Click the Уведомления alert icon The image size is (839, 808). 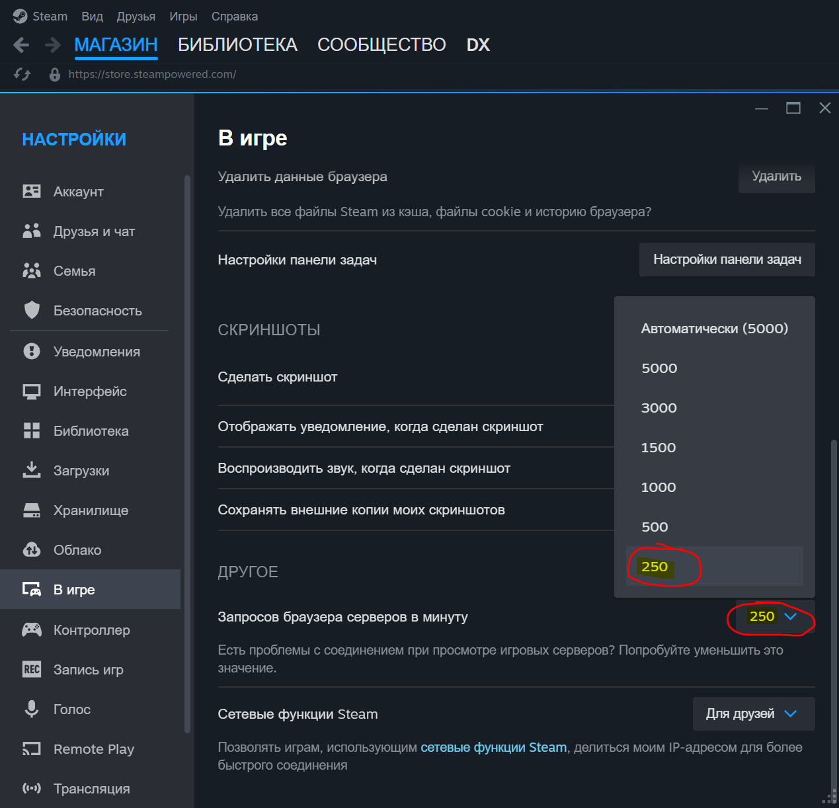click(x=32, y=351)
